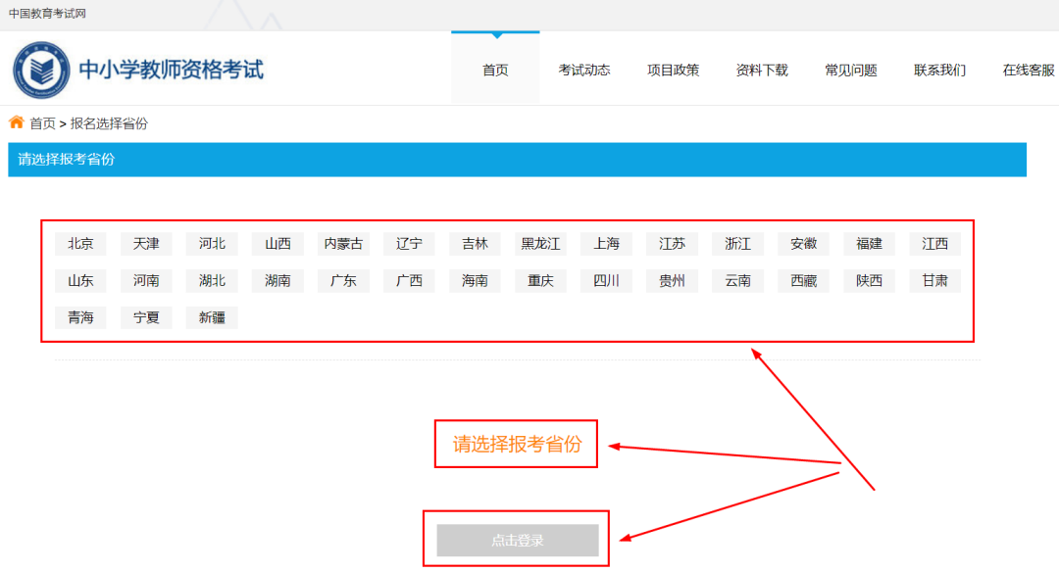Viewport: 1059px width, 573px height.
Task: Pick 浙江 as your registration province
Action: (737, 244)
